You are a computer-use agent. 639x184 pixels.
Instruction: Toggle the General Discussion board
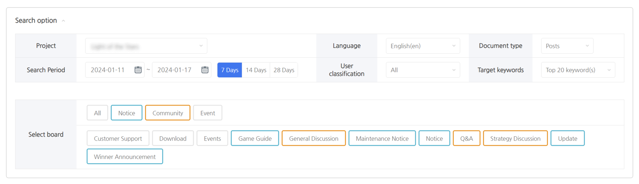tap(314, 139)
